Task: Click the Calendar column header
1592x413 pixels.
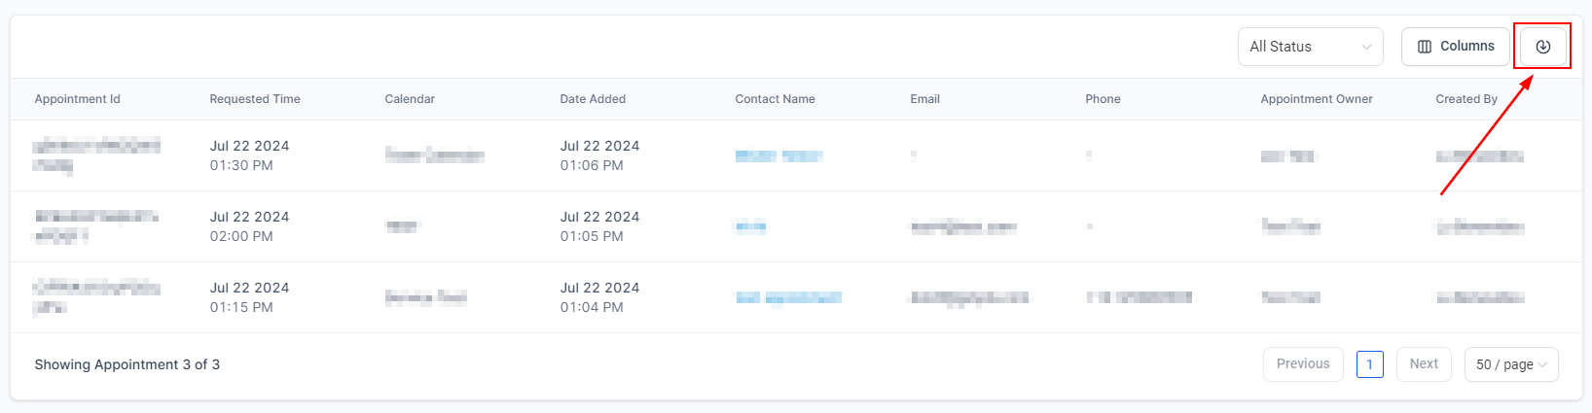Action: pyautogui.click(x=410, y=99)
